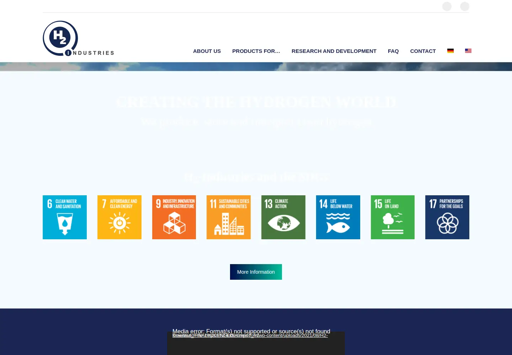The height and width of the screenshot is (355, 512).
Task: Switch language using the German flag
Action: (x=450, y=51)
